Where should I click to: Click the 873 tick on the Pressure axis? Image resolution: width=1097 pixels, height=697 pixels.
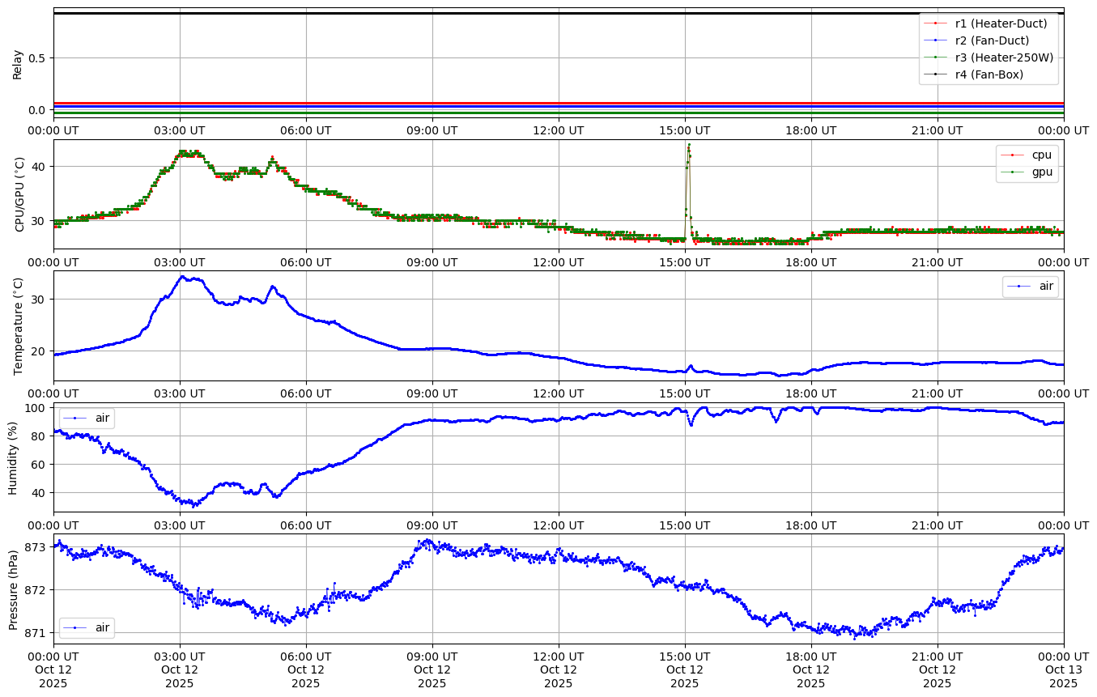pos(36,547)
